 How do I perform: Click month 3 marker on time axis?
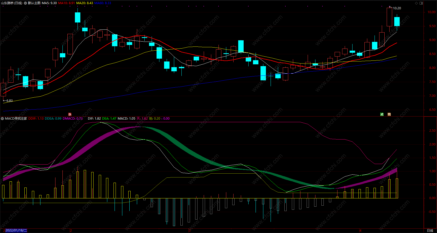click(190, 230)
